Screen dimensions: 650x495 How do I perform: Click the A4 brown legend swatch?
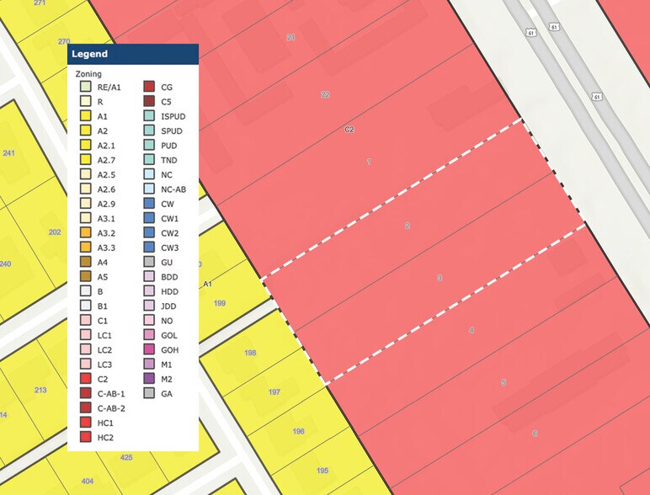(x=85, y=262)
